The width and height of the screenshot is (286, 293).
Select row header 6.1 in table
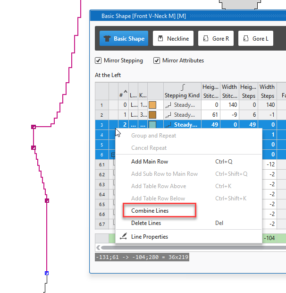[x=101, y=164]
